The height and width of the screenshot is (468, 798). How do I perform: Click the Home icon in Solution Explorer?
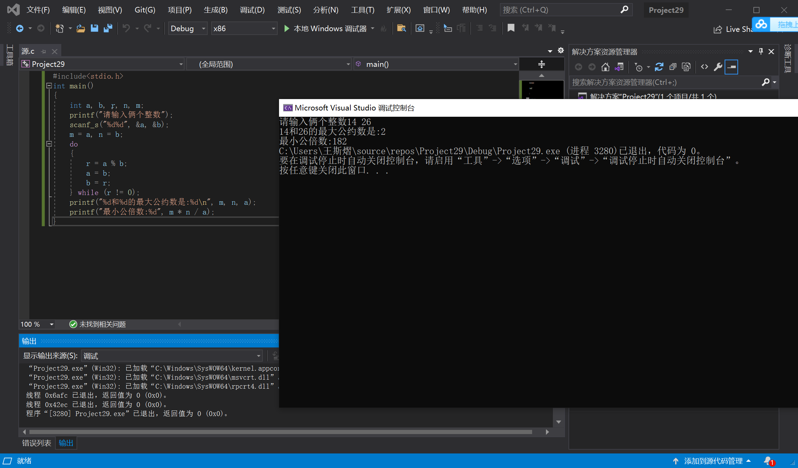click(x=605, y=67)
